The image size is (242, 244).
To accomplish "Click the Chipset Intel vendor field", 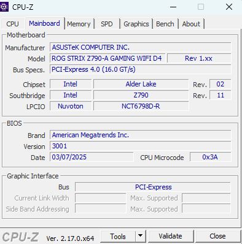I will (71, 84).
